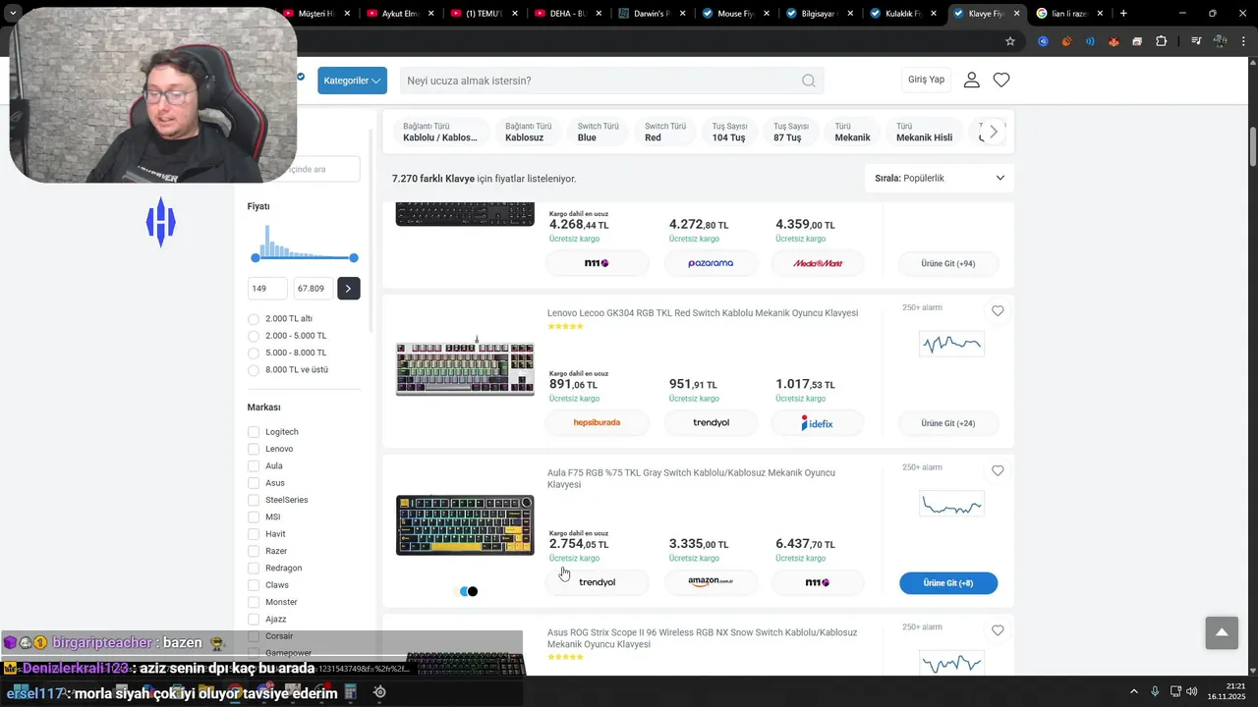The image size is (1258, 707).
Task: Open Chrome tab search dropdown arrow
Action: pos(13,14)
